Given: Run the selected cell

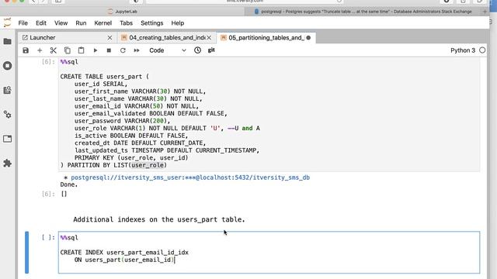Looking at the screenshot, I should click(95, 50).
